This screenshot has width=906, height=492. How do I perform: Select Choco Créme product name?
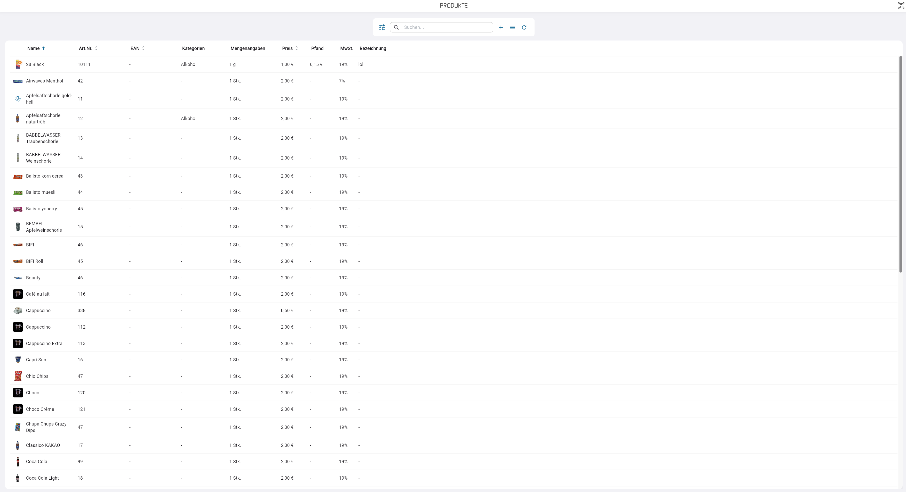pyautogui.click(x=40, y=409)
